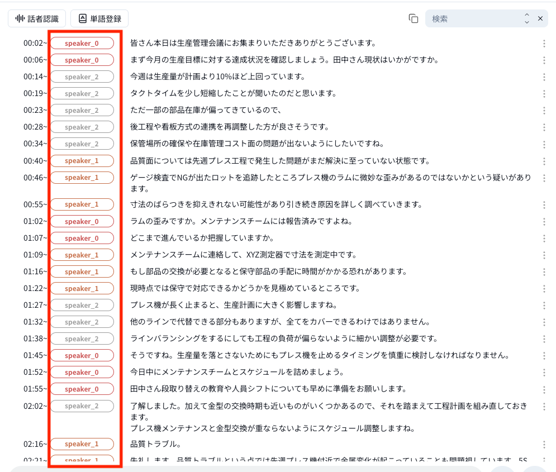The height and width of the screenshot is (472, 556).
Task: Open the three-dot menu for the 01:09 line
Action: pos(544,255)
